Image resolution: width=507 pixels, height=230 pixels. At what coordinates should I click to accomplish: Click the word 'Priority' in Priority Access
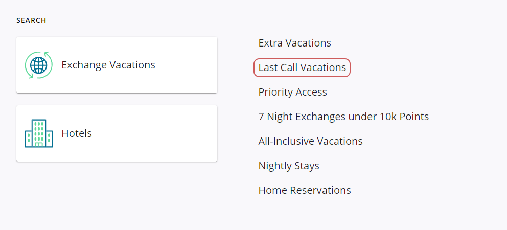tap(275, 92)
